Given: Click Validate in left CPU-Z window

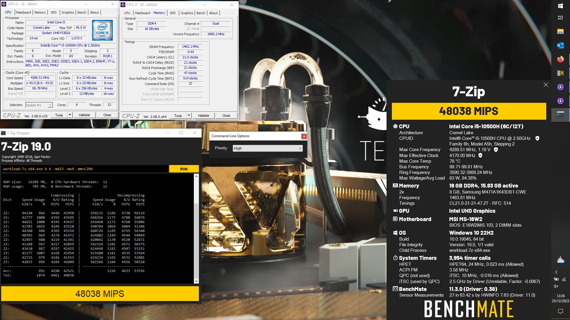Looking at the screenshot, I should click(x=84, y=115).
